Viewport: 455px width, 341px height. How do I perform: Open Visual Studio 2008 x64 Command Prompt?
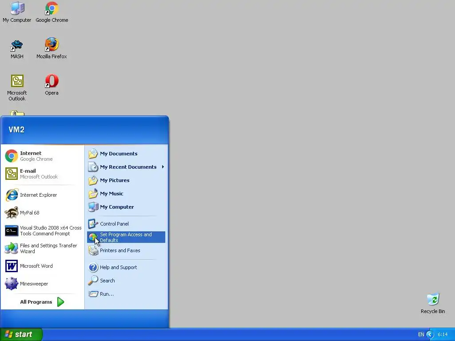click(42, 230)
